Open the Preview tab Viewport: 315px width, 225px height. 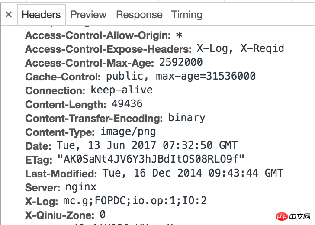click(88, 15)
